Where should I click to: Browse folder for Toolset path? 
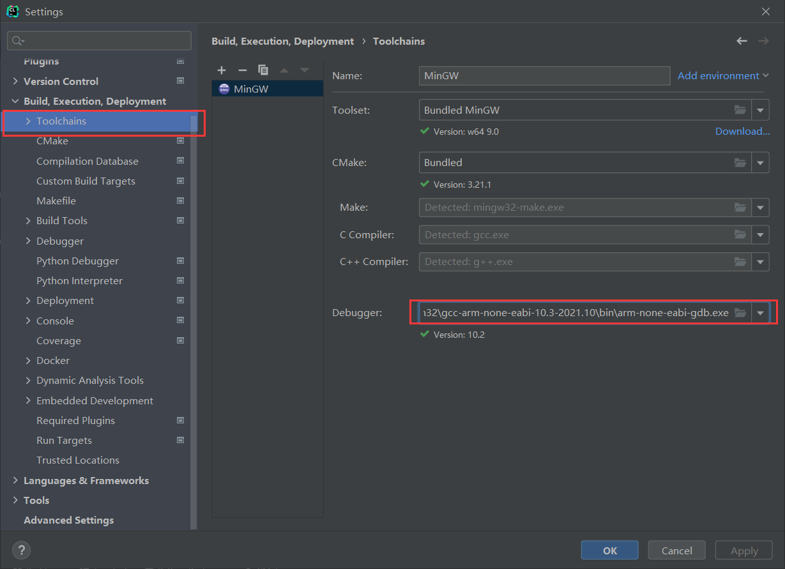tap(740, 110)
